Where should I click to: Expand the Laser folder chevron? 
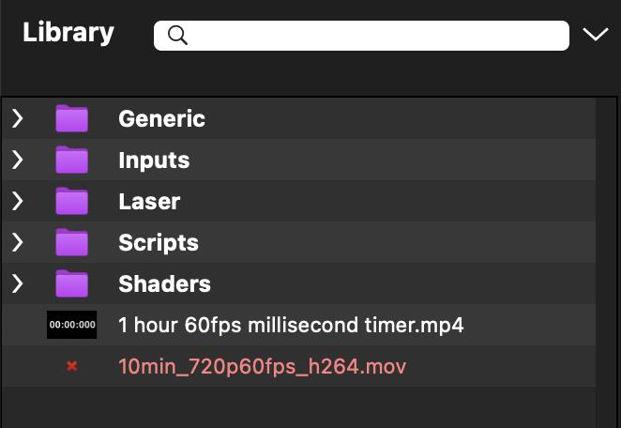click(17, 202)
